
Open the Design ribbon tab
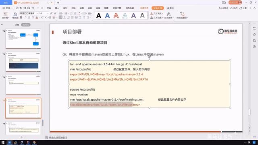point(65,8)
